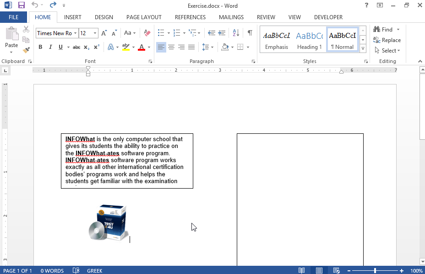
Task: Open the Font dialog launcher
Action: pos(150,62)
